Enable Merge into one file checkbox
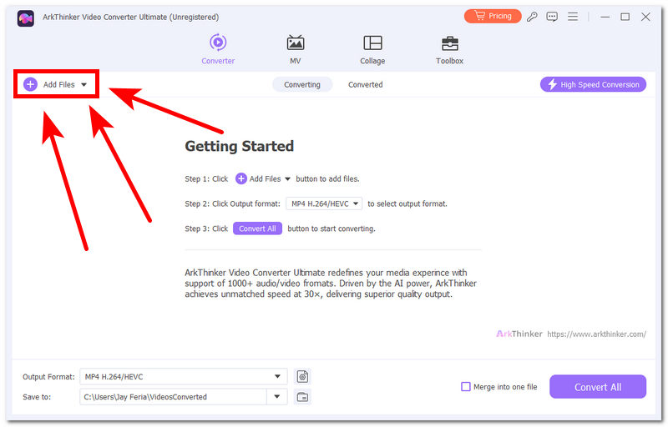The height and width of the screenshot is (427, 668). click(466, 387)
